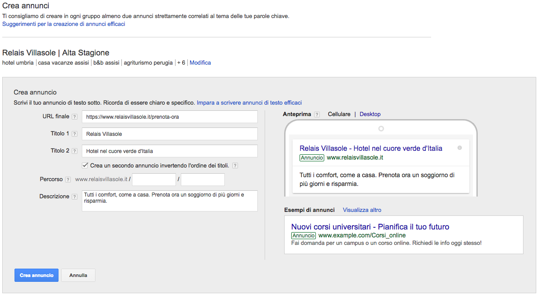Click help icon beside Anteprima heading
The width and height of the screenshot is (538, 295).
(317, 114)
